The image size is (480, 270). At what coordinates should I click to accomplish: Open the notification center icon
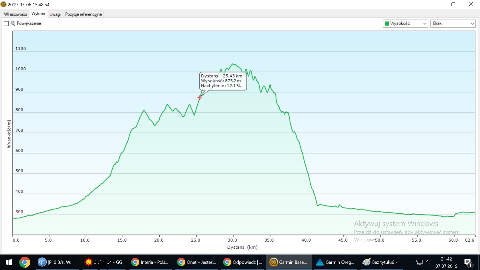468,262
